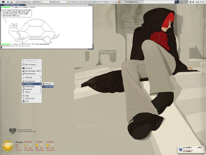
Task: Click Sunday's night moon icon
Action: click(41, 145)
